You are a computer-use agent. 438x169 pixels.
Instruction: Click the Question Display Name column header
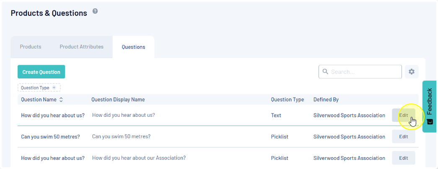[x=118, y=100]
